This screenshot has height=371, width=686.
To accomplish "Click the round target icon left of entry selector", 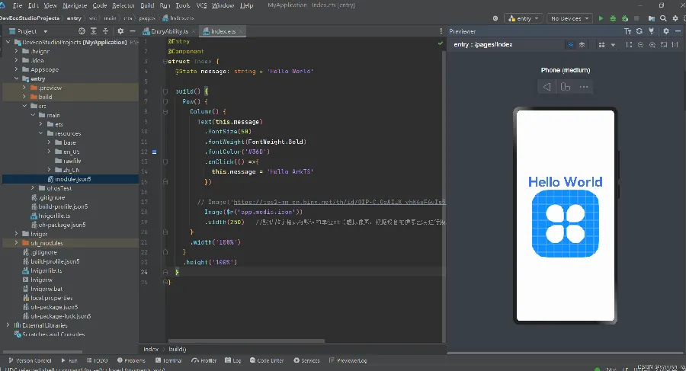I will point(495,18).
